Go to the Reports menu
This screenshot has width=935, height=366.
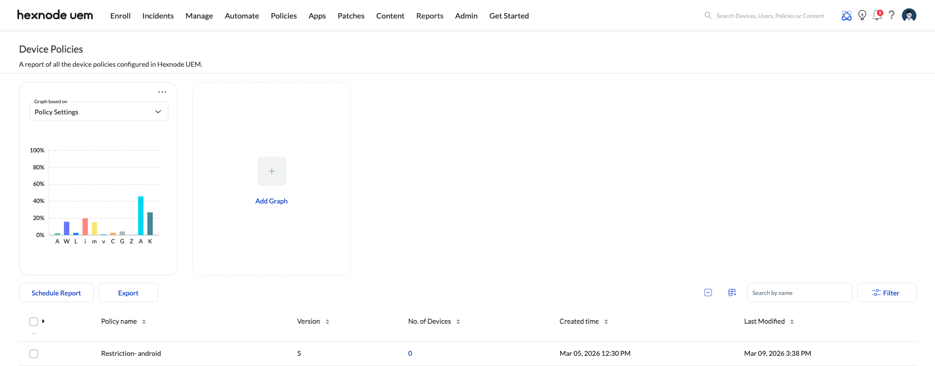[429, 16]
